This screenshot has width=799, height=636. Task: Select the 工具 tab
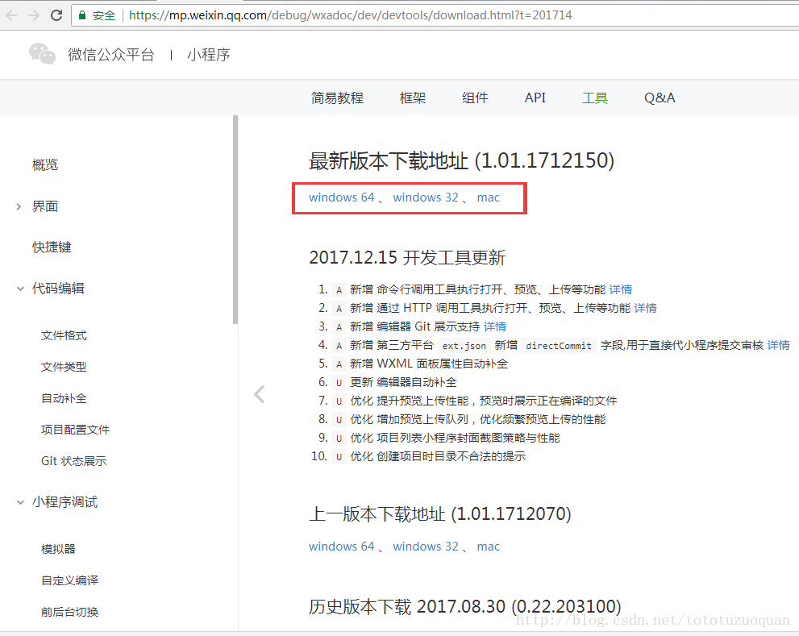(595, 98)
